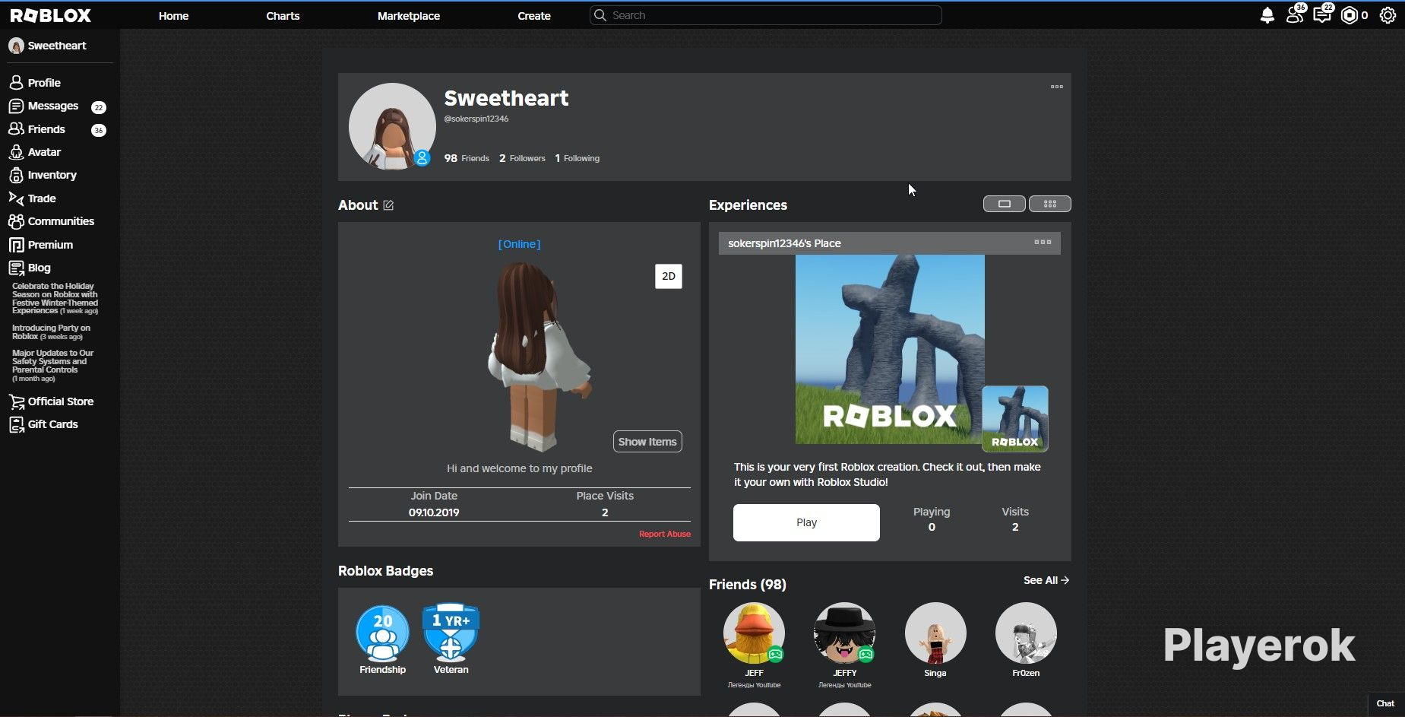Switch Experiences to slideshow view

coord(1004,204)
